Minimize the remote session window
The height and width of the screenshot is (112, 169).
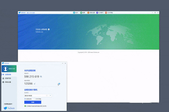point(152,13)
